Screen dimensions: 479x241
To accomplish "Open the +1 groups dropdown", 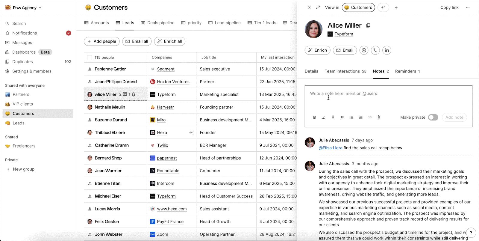I will click(x=383, y=7).
